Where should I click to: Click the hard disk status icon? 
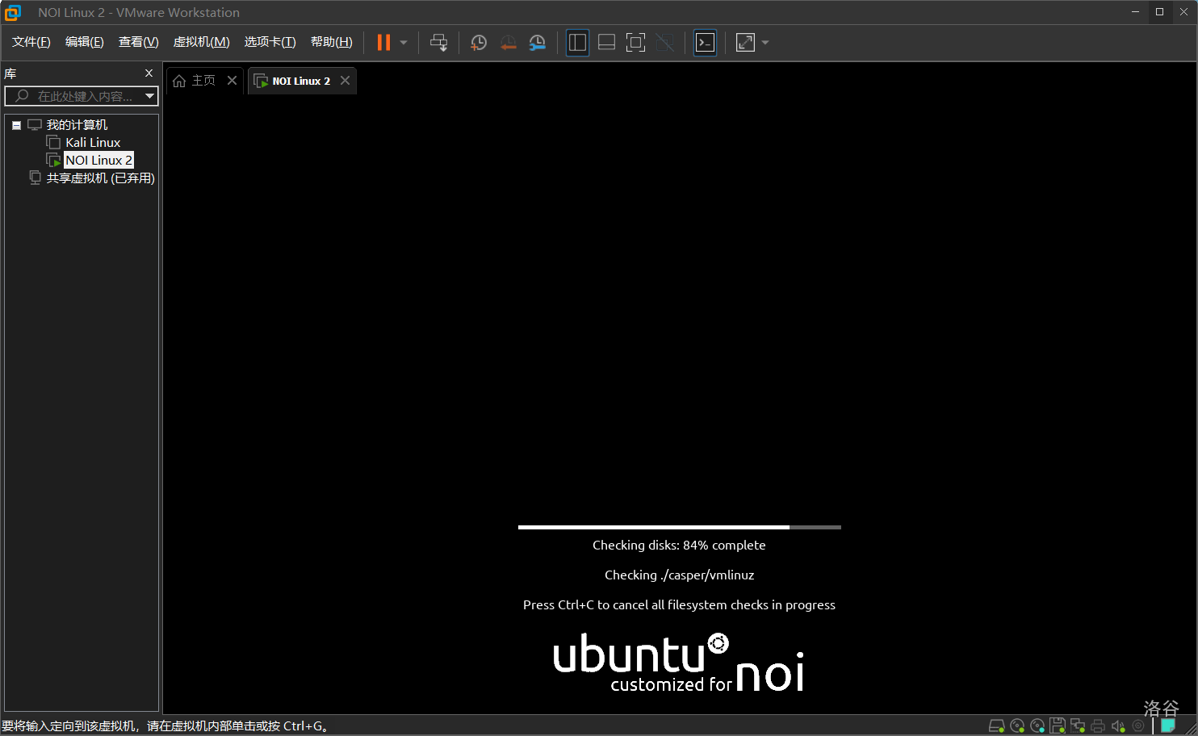[996, 726]
